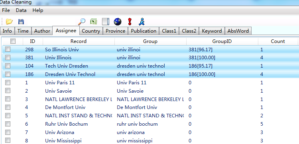This screenshot has width=299, height=144.
Task: Select the 'De Montfort Univ' record cell
Action: pos(65,107)
